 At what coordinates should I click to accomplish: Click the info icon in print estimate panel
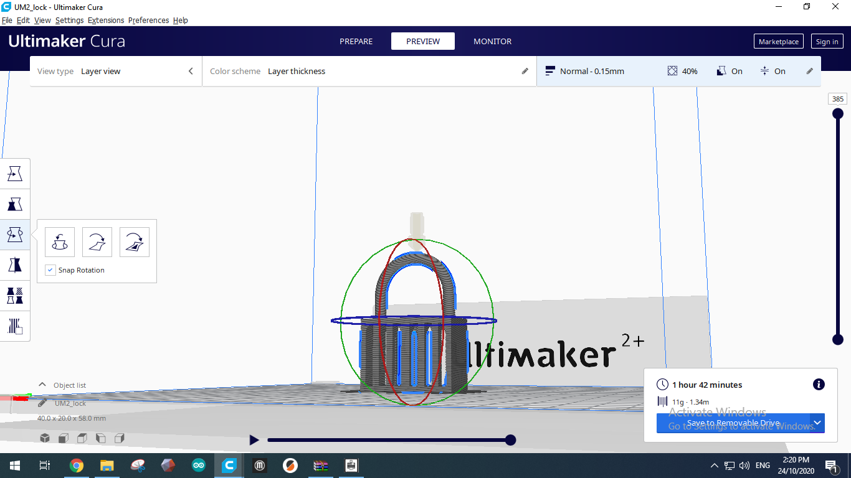pyautogui.click(x=819, y=385)
